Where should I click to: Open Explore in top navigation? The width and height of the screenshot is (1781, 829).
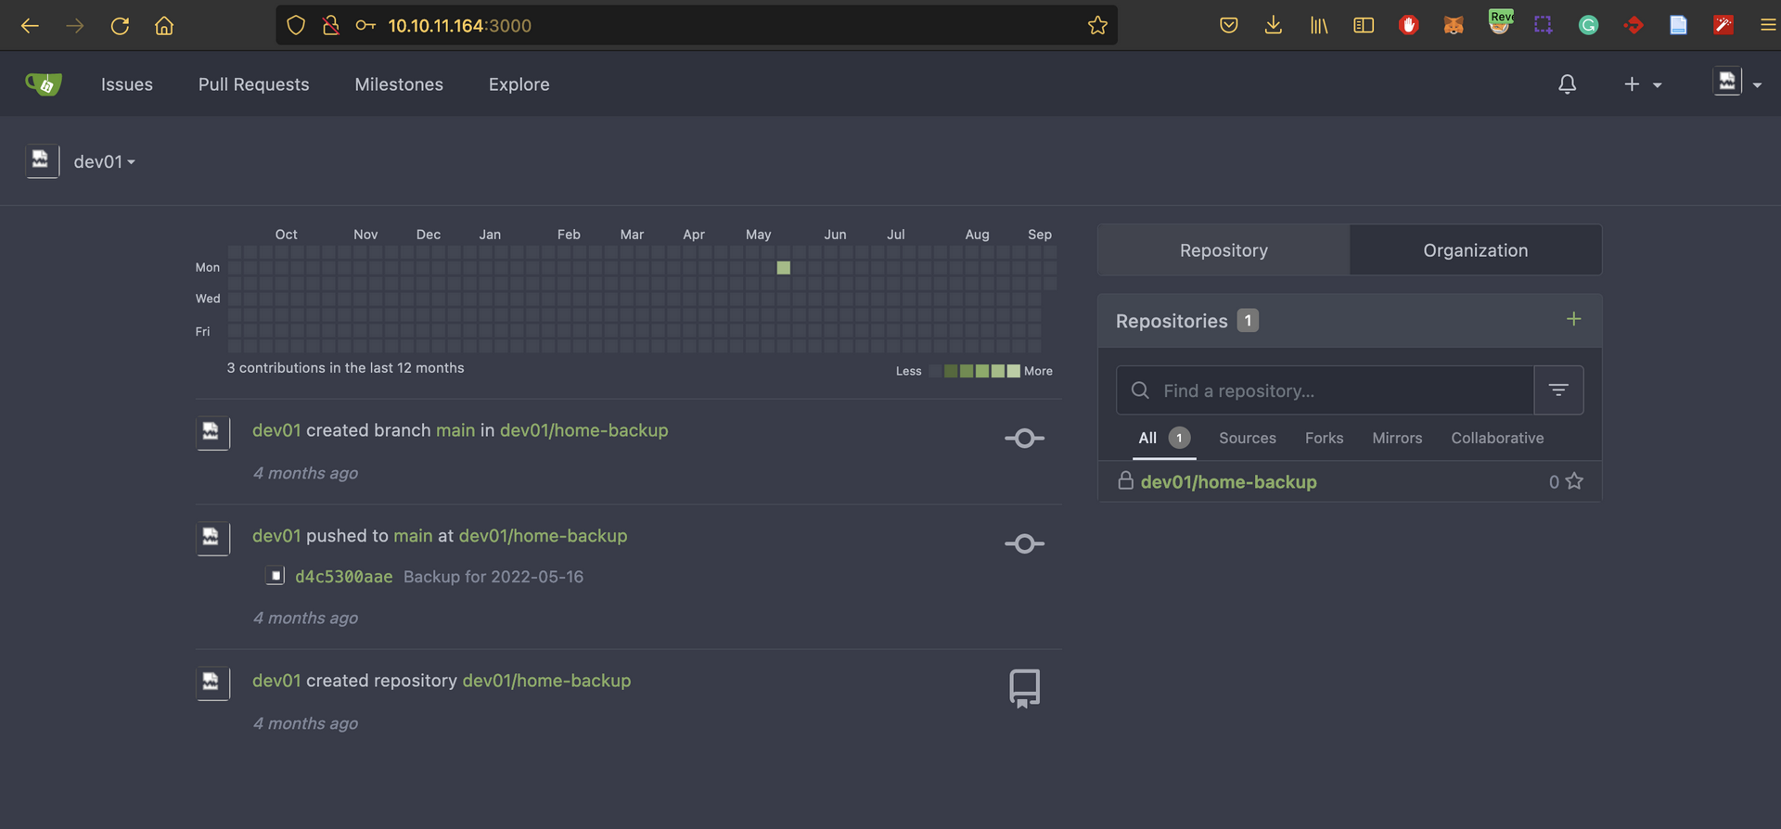519,84
